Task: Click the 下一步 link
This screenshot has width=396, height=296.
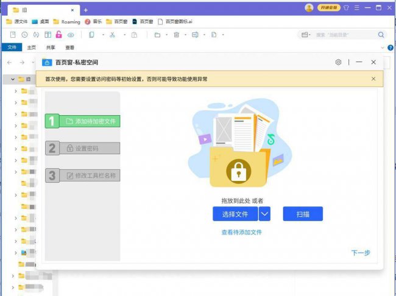Action: [x=361, y=253]
